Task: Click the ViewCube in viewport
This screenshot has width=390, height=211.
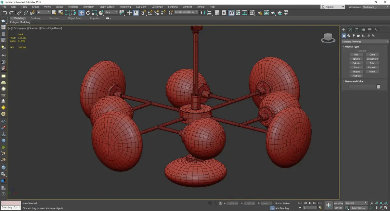Action: pyautogui.click(x=328, y=38)
